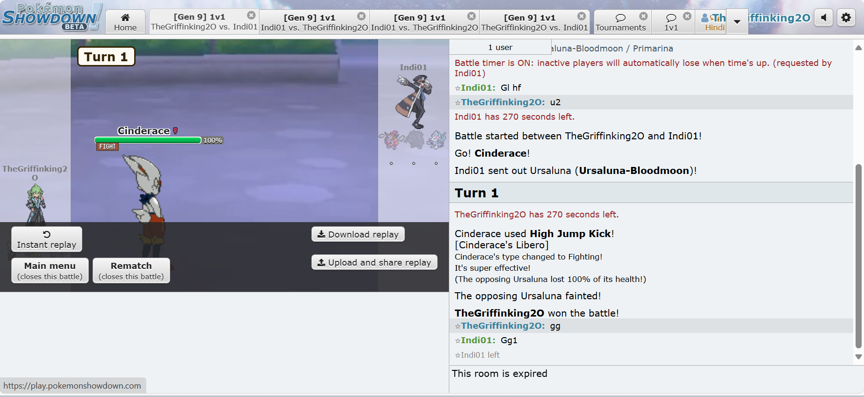This screenshot has width=864, height=397.
Task: Click the pink Hoopa team icon
Action: (x=391, y=139)
